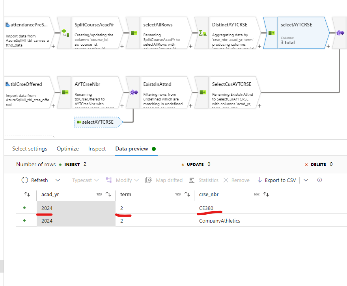Image resolution: width=347 pixels, height=286 pixels.
Task: Click the info icon at the toolbar's end
Action: tap(319, 180)
